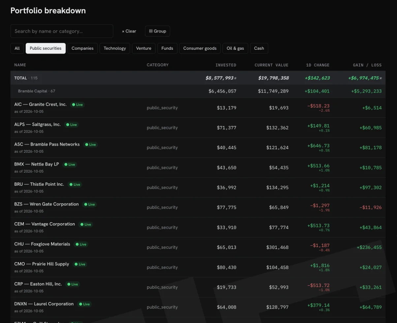The height and width of the screenshot is (323, 397).
Task: Click the ASC current value $121,624
Action: click(x=277, y=148)
